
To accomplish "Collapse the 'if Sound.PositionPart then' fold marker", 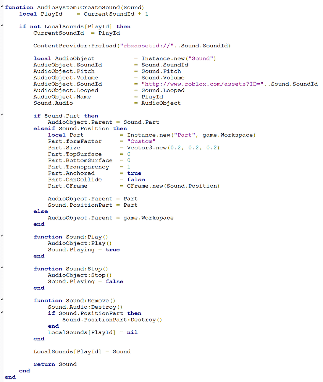I will point(2,312).
